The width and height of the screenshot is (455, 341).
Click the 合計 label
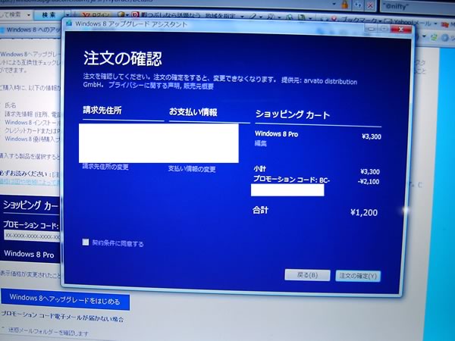[260, 210]
